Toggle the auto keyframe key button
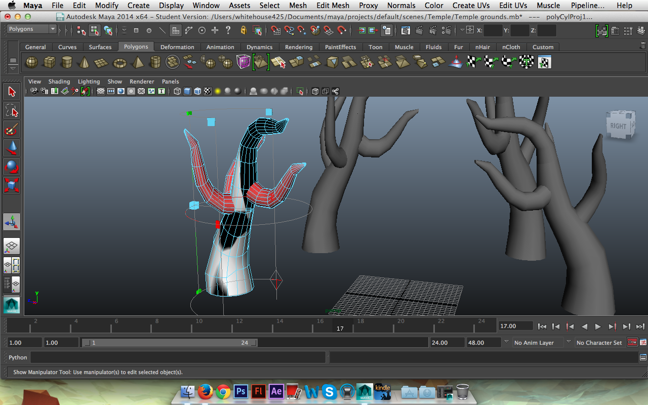This screenshot has height=405, width=648. [x=632, y=342]
